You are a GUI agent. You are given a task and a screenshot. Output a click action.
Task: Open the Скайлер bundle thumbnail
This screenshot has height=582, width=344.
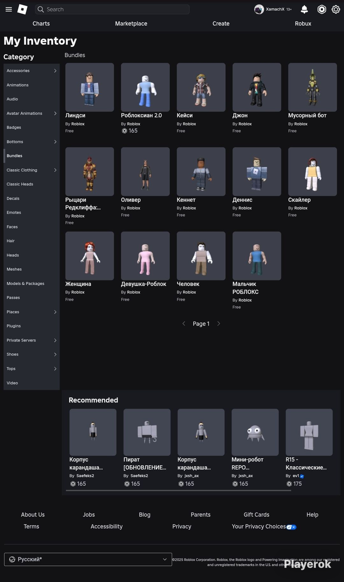click(x=312, y=171)
